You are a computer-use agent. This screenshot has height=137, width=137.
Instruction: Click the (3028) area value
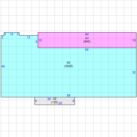68,66
